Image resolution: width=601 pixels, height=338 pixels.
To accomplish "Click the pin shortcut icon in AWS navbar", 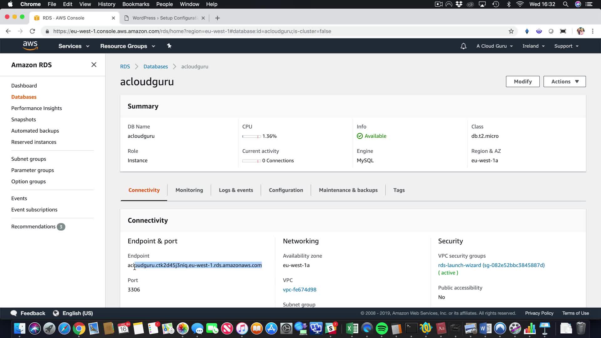I will (169, 46).
